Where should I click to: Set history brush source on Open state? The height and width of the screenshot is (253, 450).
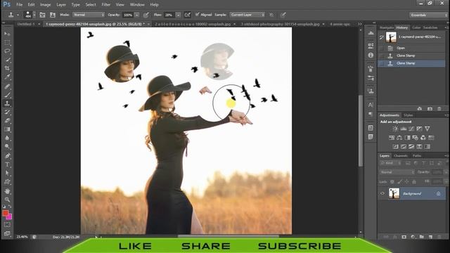[381, 48]
